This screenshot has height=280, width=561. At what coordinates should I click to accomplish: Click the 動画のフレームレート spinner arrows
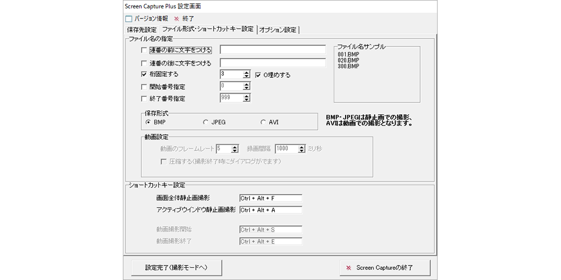tap(235, 149)
